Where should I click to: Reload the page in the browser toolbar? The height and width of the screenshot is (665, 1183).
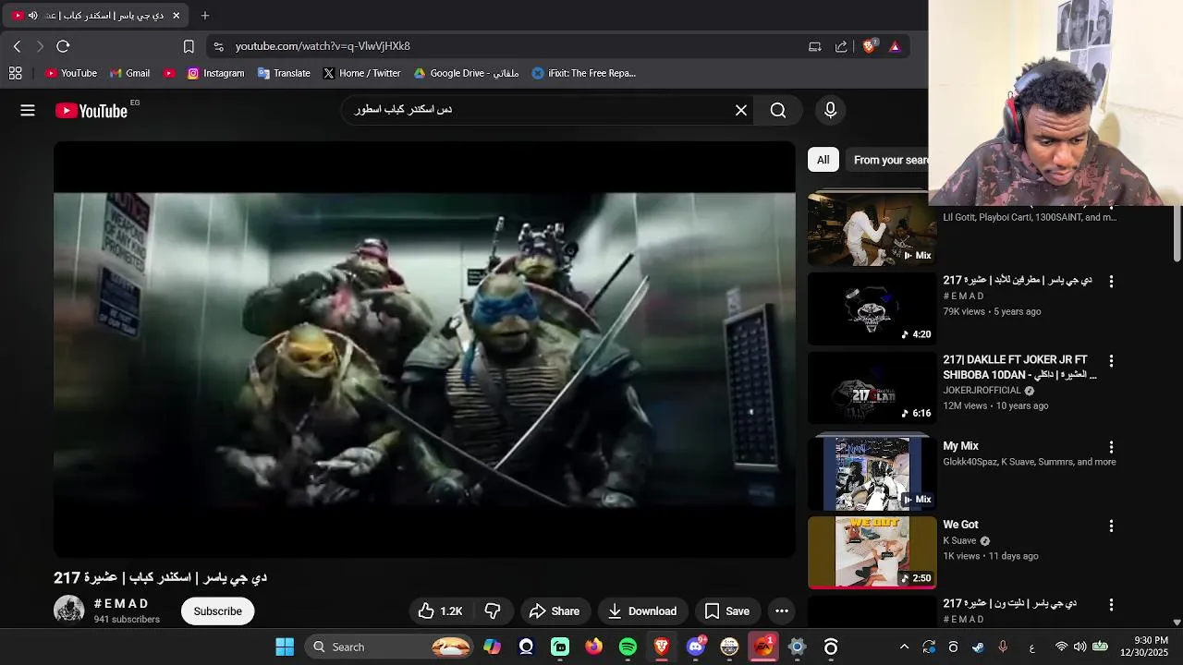coord(63,46)
